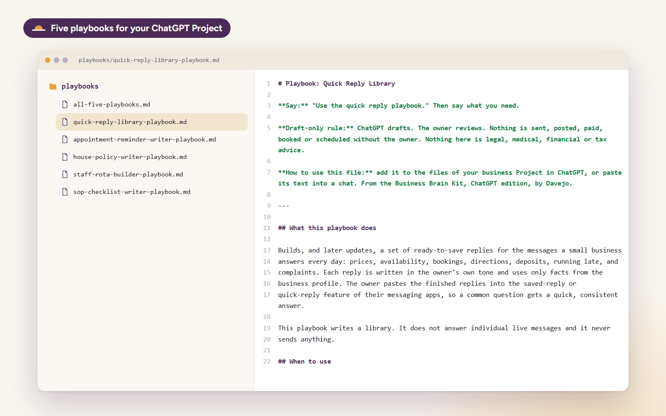Open house-policy-writer-playbook.md
This screenshot has width=666, height=416.
pos(152,157)
